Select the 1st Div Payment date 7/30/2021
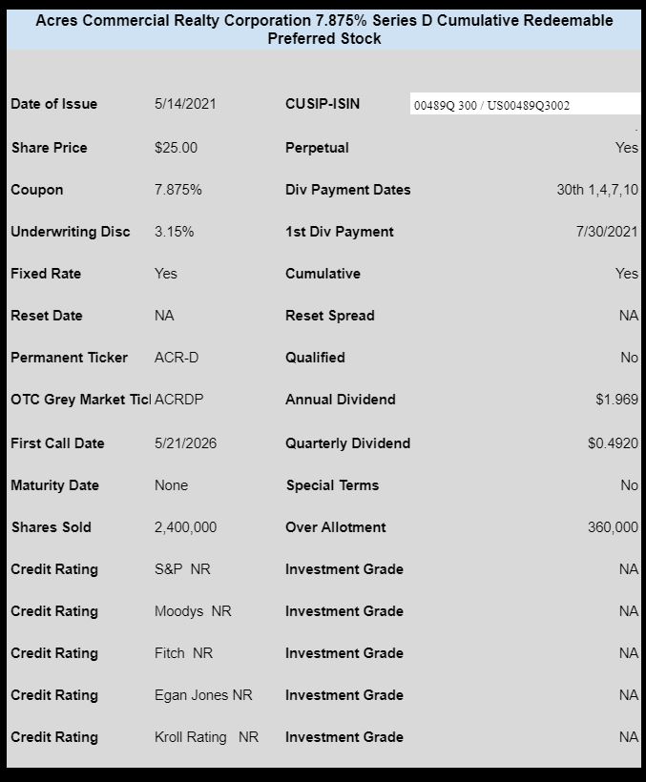This screenshot has height=782, width=646. (x=607, y=232)
